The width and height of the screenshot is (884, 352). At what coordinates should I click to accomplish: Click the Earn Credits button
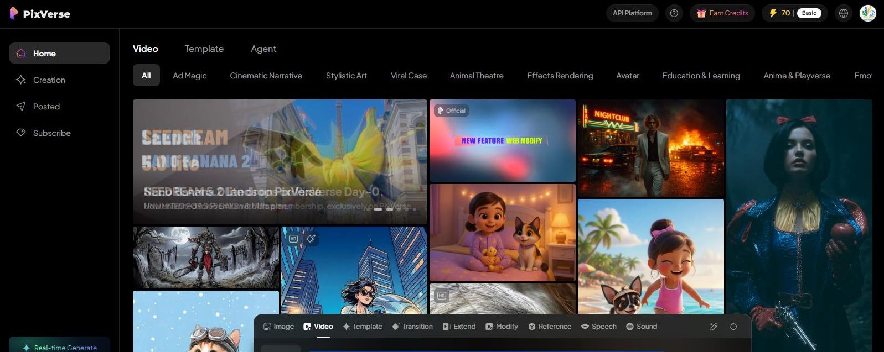pyautogui.click(x=722, y=13)
